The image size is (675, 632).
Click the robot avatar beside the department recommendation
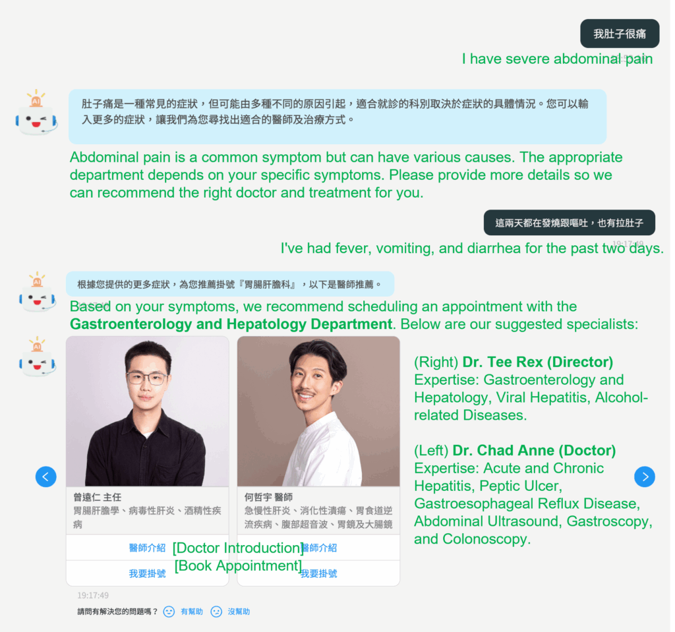[37, 293]
